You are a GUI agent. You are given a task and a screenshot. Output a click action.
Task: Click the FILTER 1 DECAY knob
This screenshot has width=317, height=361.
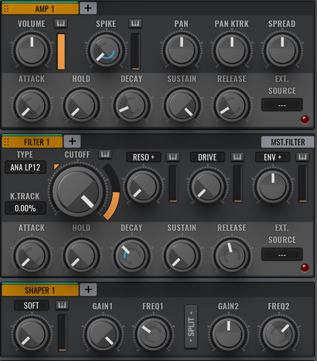click(132, 256)
